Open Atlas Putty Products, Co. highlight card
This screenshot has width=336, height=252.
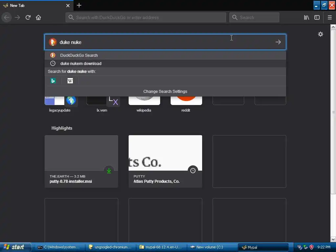click(x=165, y=161)
